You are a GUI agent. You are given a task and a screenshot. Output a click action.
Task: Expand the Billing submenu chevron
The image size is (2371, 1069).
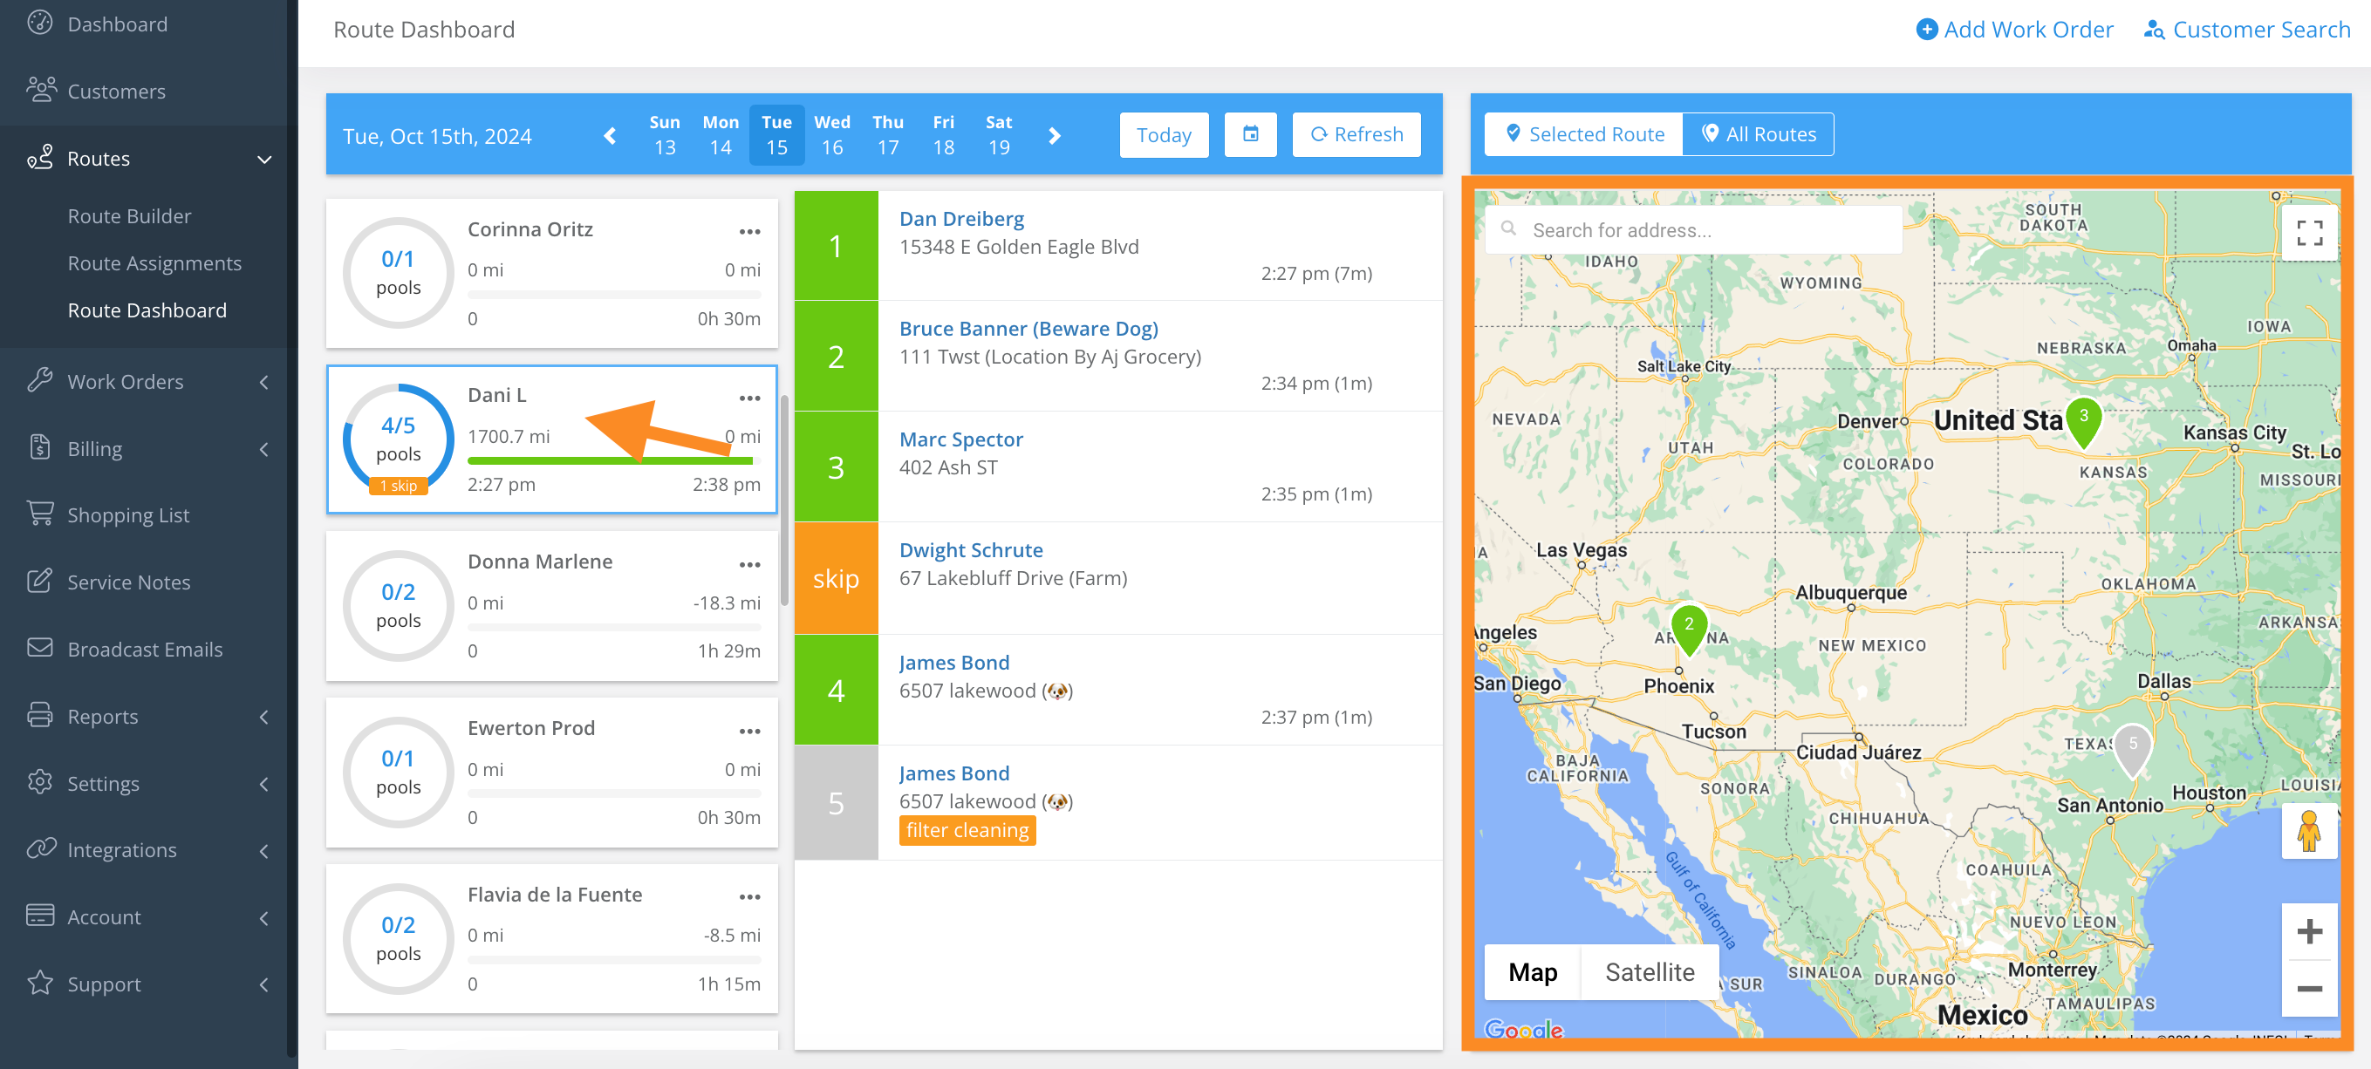pyautogui.click(x=264, y=449)
